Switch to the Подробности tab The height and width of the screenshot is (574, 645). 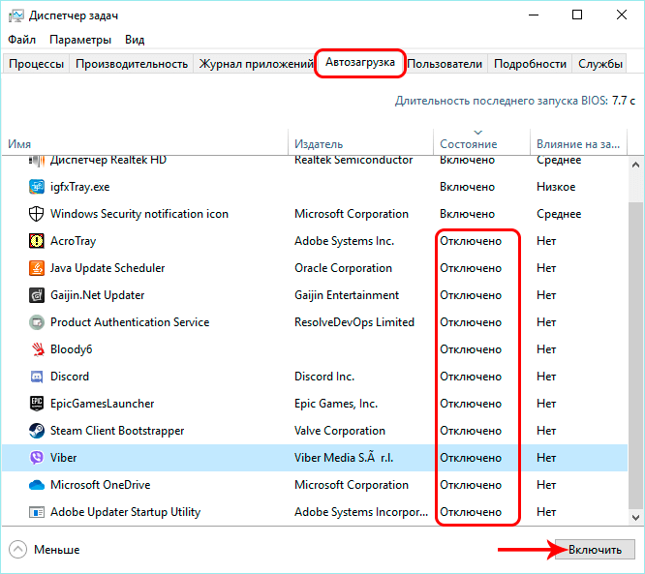pos(530,64)
